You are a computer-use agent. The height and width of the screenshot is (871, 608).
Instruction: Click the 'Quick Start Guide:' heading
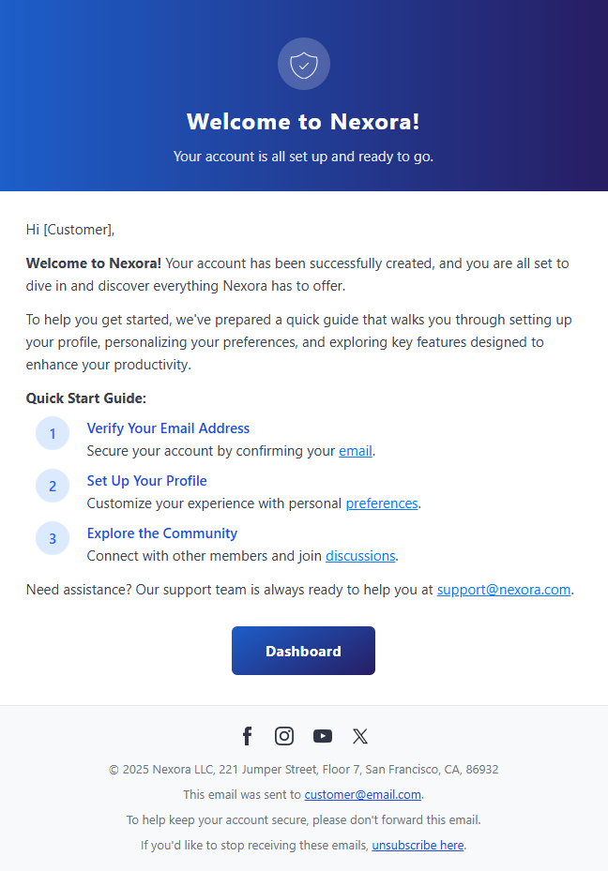click(x=86, y=398)
